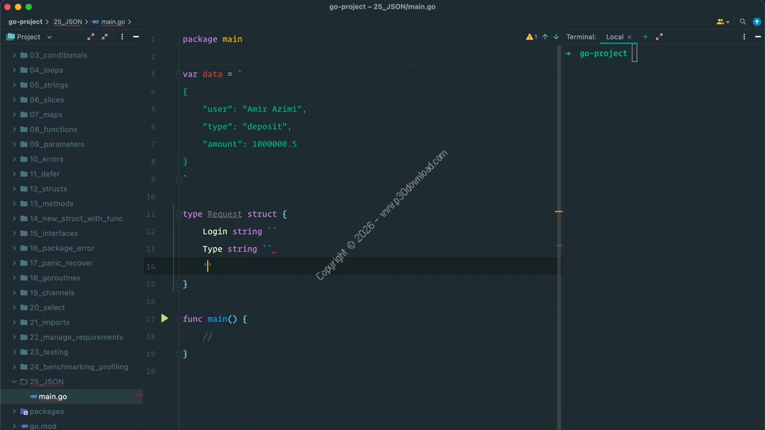Maximize the Terminal panel
The image size is (765, 430).
(x=659, y=37)
